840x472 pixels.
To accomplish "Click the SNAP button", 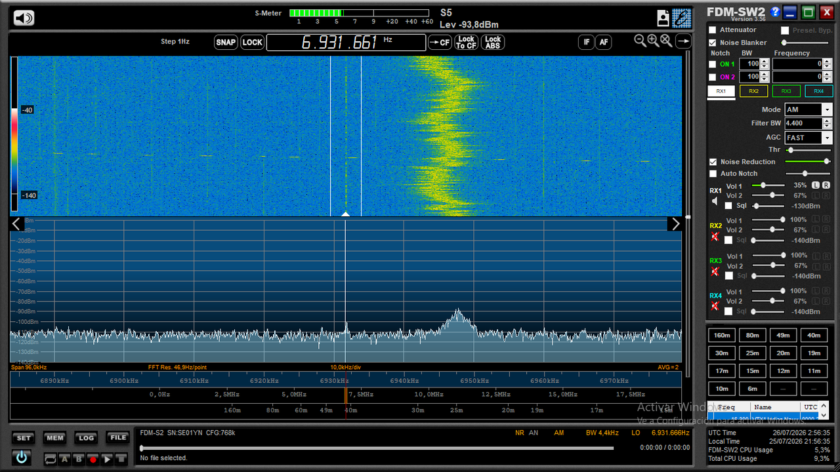I will pos(226,43).
